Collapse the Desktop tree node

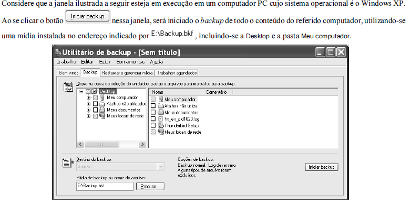point(81,92)
